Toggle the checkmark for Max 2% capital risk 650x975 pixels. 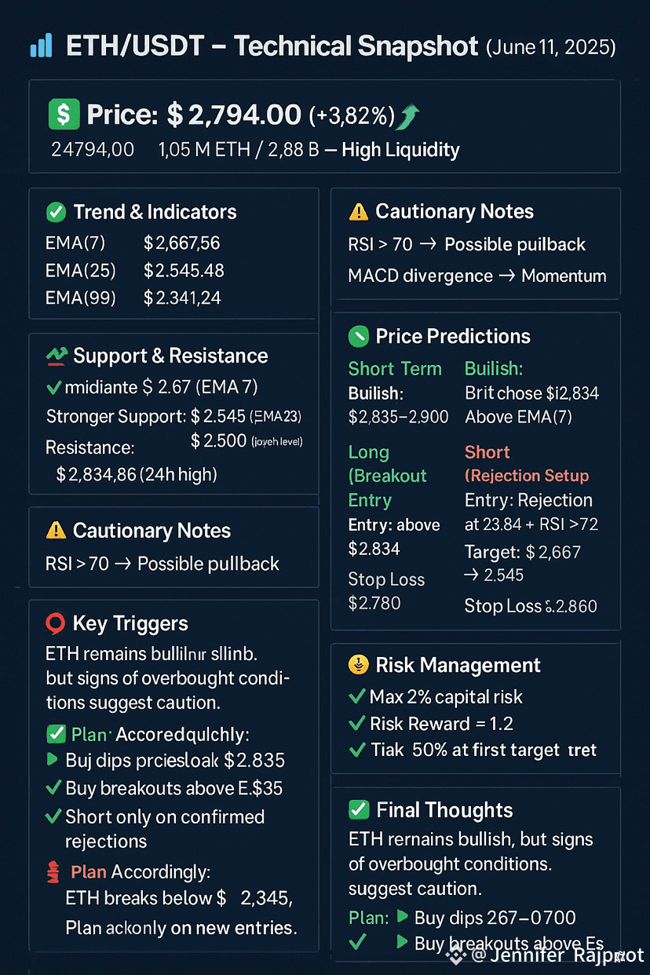(356, 697)
